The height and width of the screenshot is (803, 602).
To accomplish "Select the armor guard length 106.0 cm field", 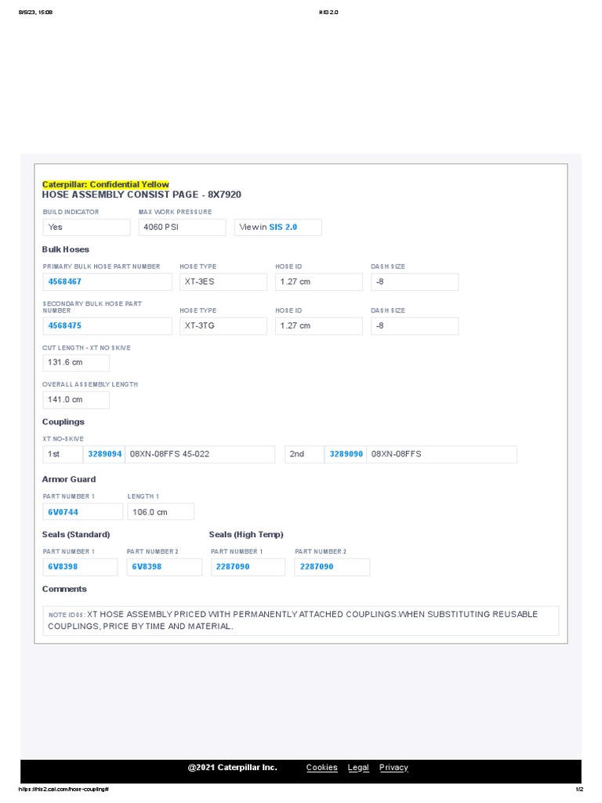I will [161, 512].
